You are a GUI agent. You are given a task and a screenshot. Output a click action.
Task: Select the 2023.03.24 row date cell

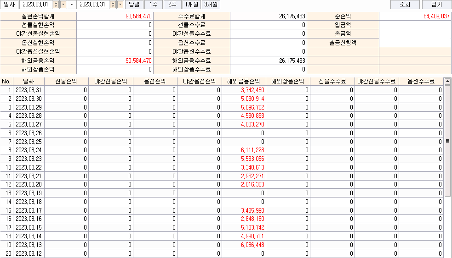[x=29, y=150]
